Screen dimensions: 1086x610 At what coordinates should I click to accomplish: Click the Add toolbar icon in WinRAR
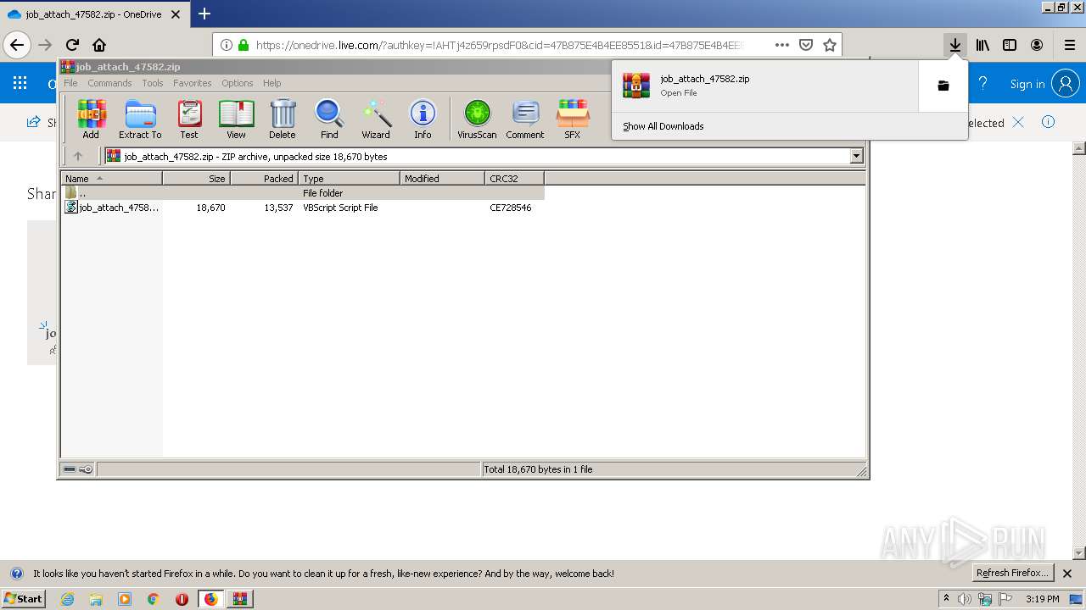pyautogui.click(x=91, y=119)
